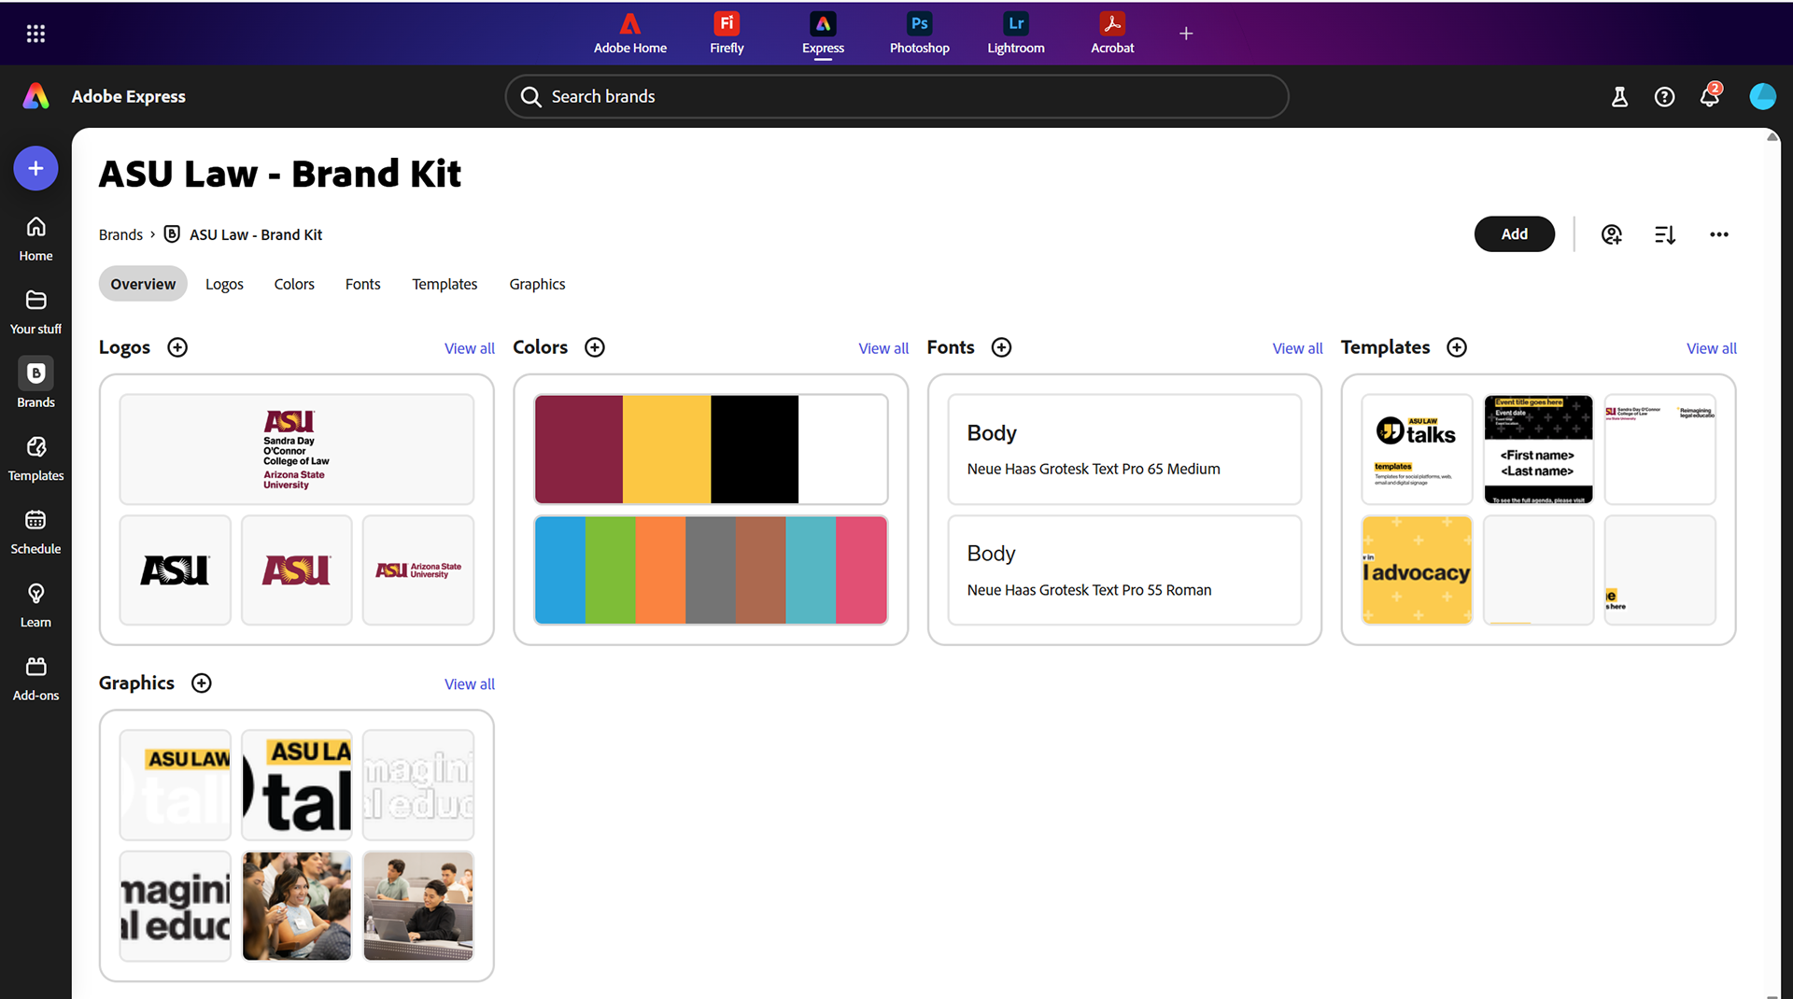
Task: Open the smiling students photo graphic
Action: tap(297, 906)
